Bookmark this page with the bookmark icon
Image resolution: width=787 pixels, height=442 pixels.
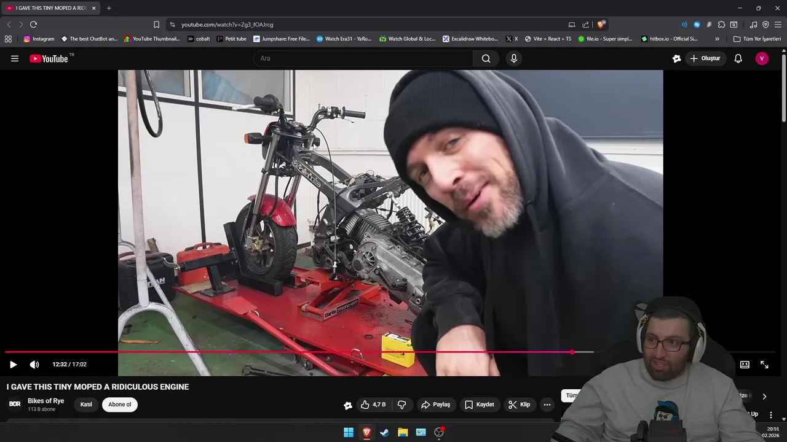156,25
